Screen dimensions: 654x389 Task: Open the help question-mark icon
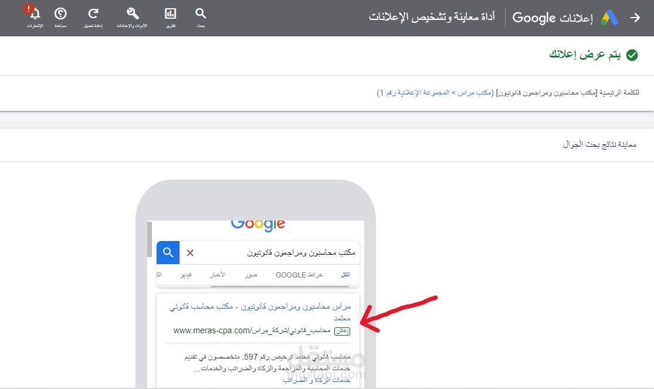(60, 13)
